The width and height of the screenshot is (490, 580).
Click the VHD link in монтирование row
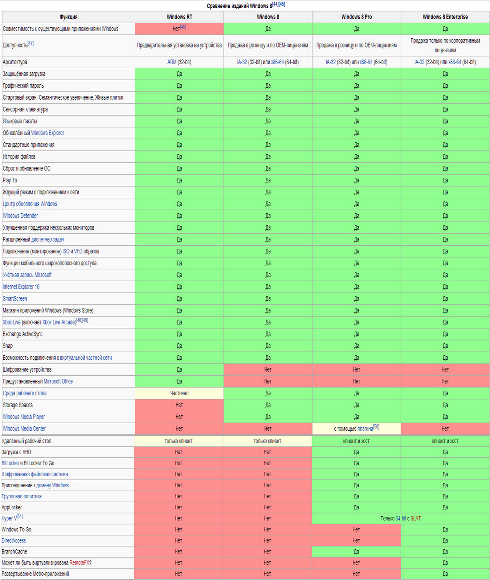(78, 251)
